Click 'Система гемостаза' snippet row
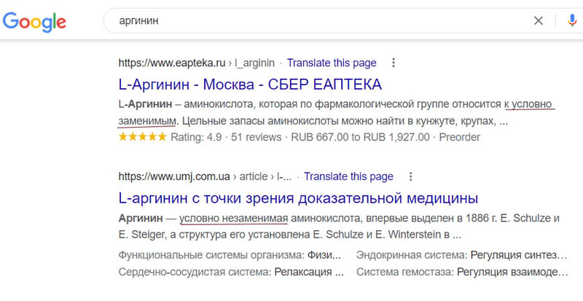The height and width of the screenshot is (301, 583). pos(462,272)
